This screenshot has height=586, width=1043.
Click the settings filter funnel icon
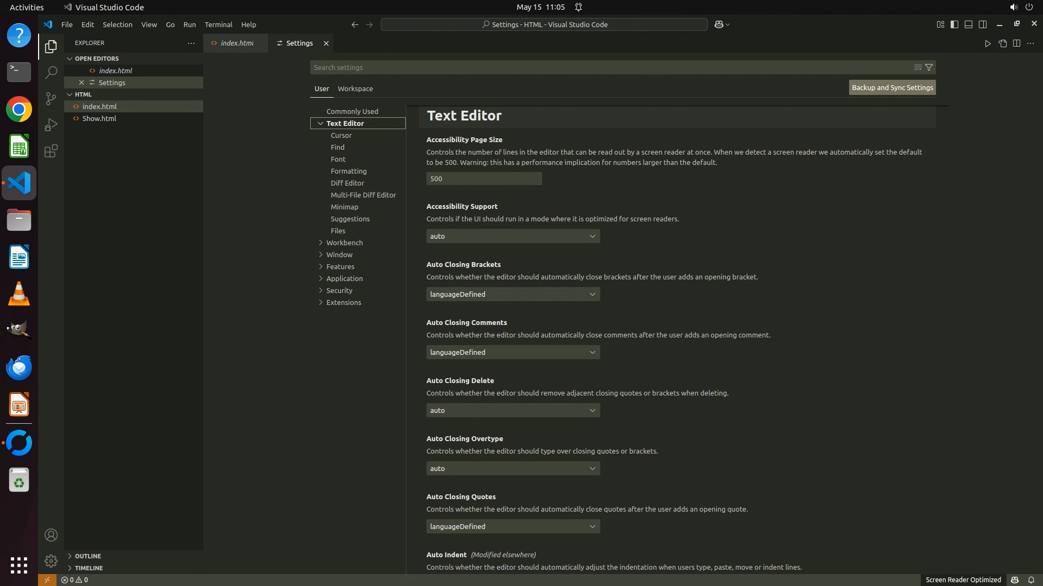929,67
